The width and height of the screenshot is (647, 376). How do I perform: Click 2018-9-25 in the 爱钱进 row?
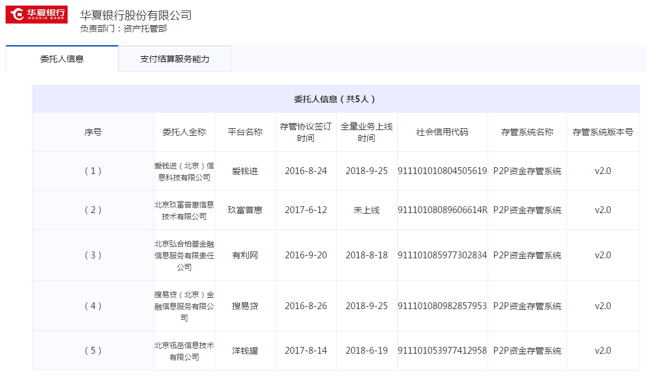point(367,171)
